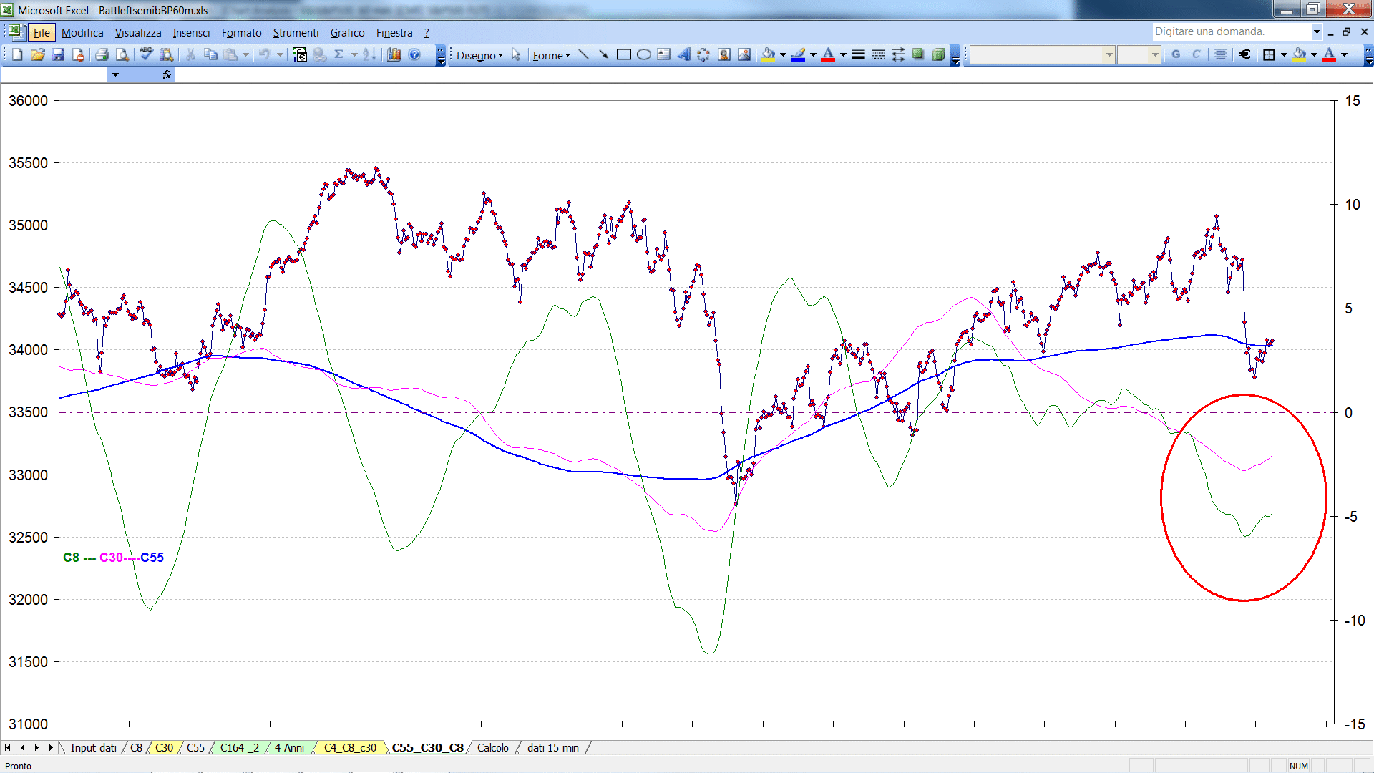Switch to the C164 _2 sheet tab

(x=240, y=747)
